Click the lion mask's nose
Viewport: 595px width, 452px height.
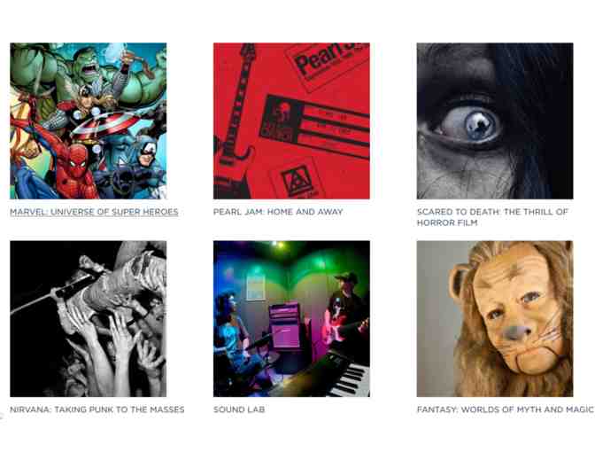(x=517, y=332)
